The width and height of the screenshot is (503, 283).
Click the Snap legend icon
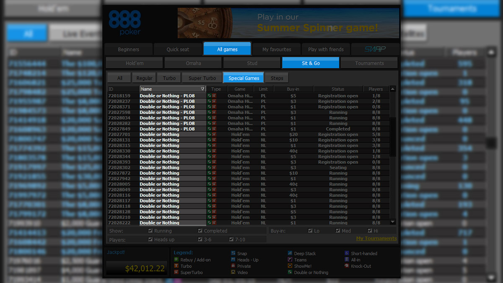(x=233, y=254)
